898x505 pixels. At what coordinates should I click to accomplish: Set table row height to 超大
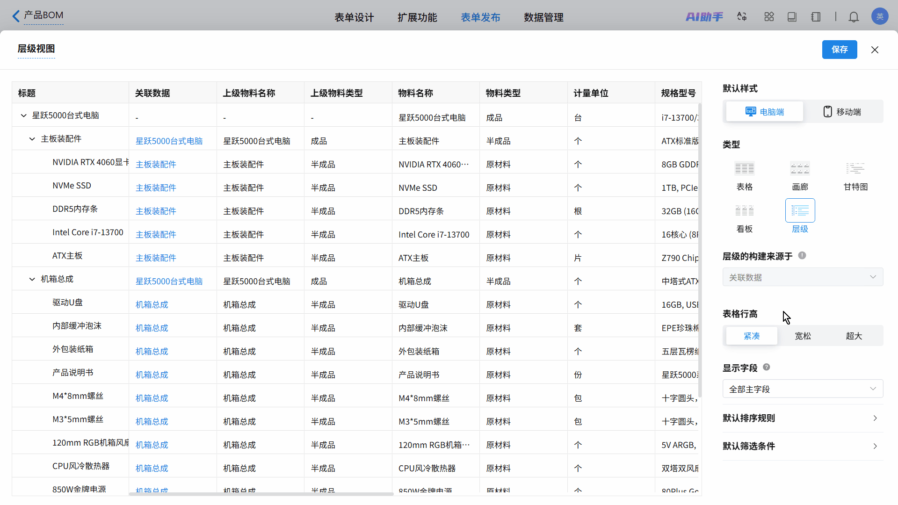[x=854, y=336]
